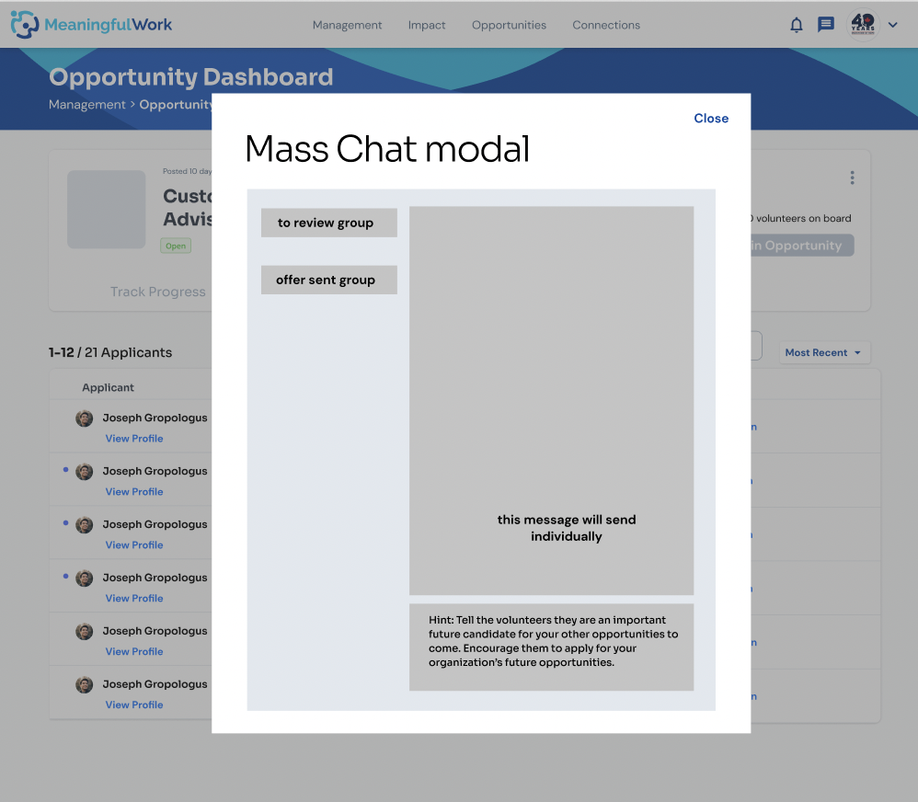This screenshot has height=802, width=918.
Task: Open the Management menu
Action: [x=347, y=25]
